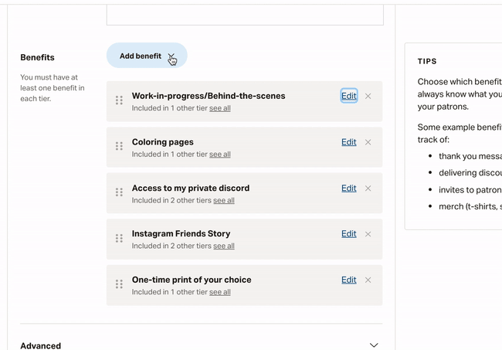Viewport: 502px width, 350px height.
Task: Click the drag handle beside Coloring pages
Action: [119, 146]
